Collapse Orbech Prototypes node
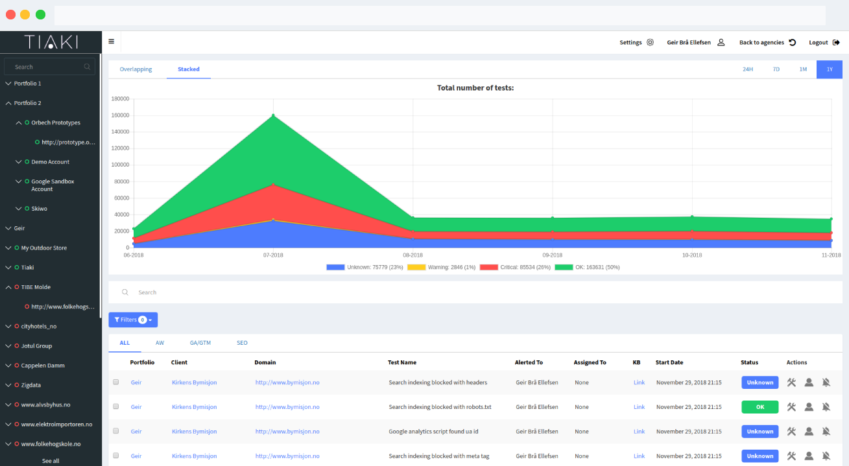Viewport: 849px width, 466px height. click(x=19, y=122)
